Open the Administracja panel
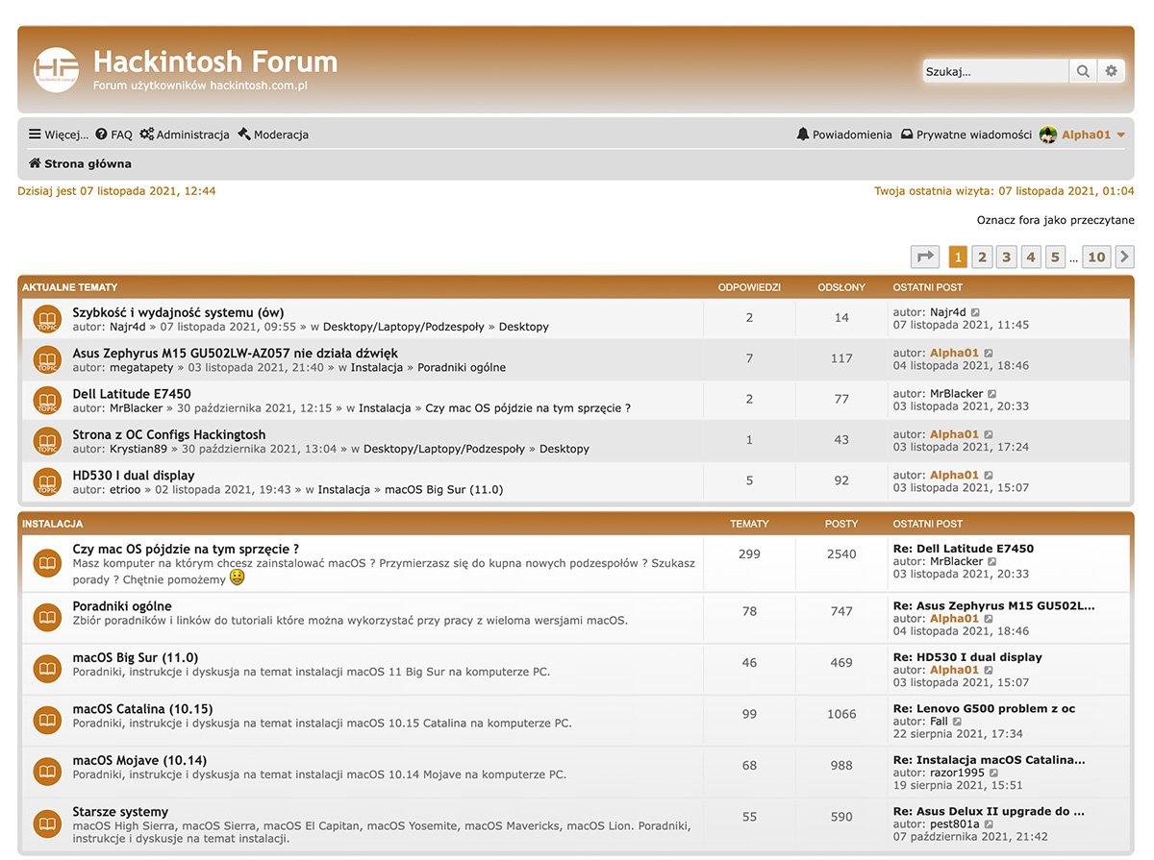 tap(185, 135)
